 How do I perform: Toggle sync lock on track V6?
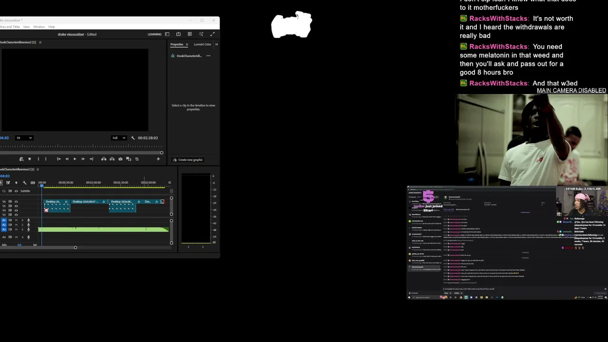[10, 201]
